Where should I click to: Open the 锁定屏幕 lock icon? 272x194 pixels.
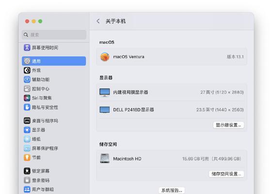pyautogui.click(x=27, y=171)
